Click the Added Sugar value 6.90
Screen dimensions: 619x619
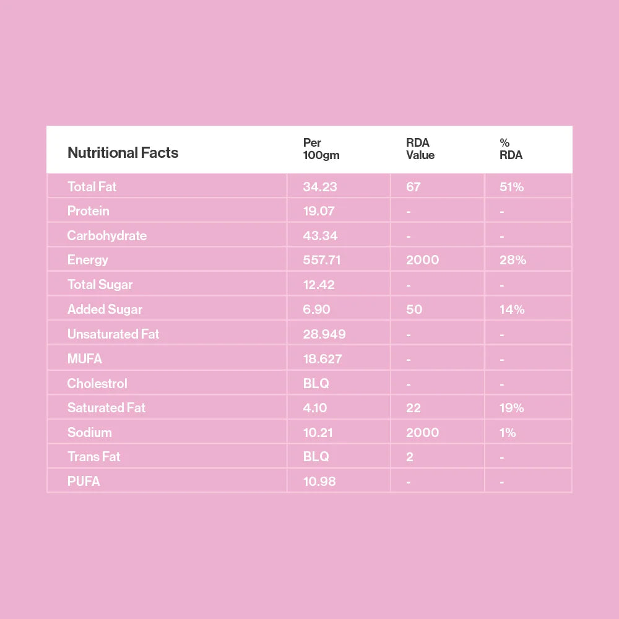316,309
